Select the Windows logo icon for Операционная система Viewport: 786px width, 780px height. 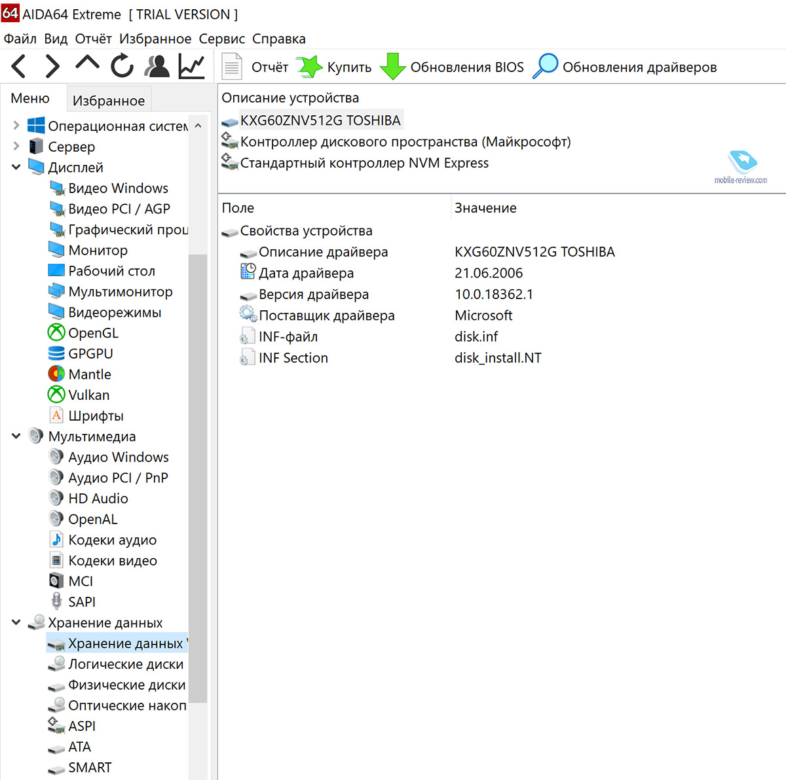(x=36, y=126)
